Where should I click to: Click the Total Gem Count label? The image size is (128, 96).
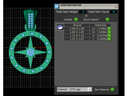[98, 12]
